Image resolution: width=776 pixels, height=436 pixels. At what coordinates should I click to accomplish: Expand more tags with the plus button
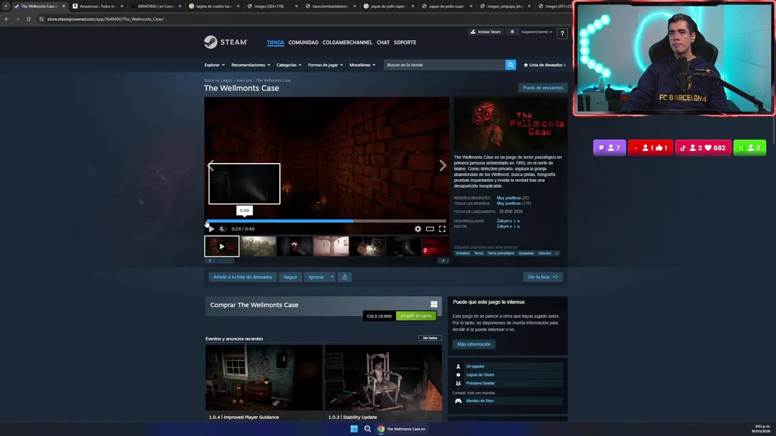557,253
